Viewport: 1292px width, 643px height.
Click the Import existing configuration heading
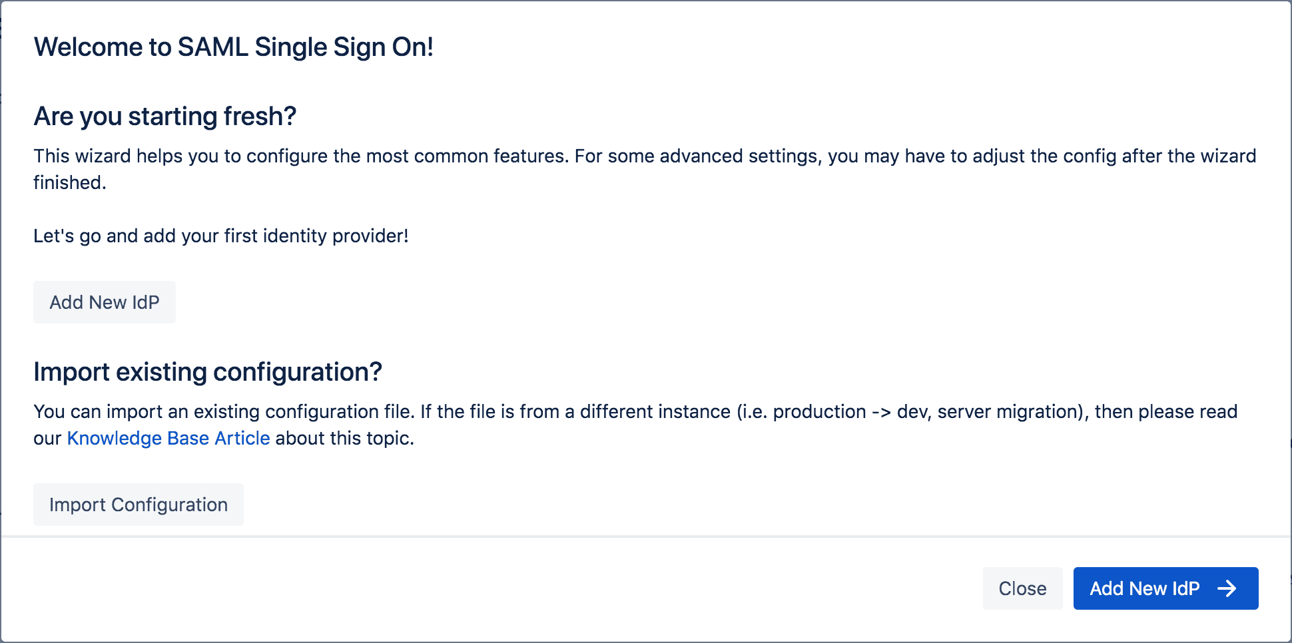208,372
